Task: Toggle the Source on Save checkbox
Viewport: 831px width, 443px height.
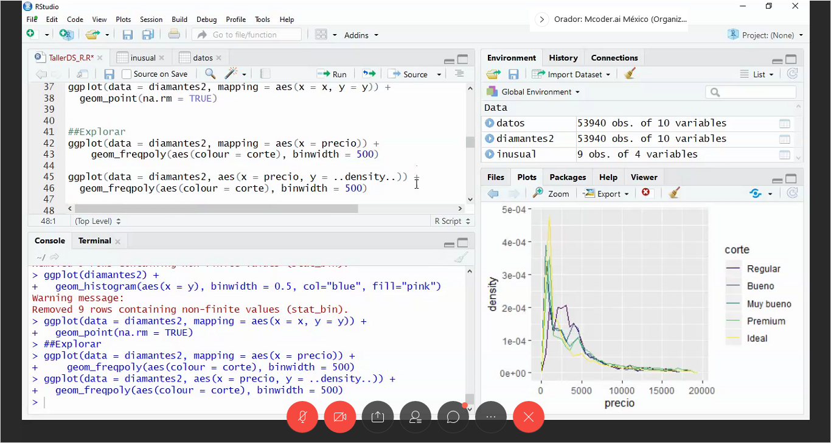Action: 127,74
